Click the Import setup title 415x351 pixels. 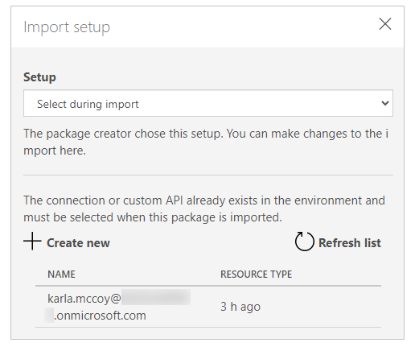pos(67,27)
